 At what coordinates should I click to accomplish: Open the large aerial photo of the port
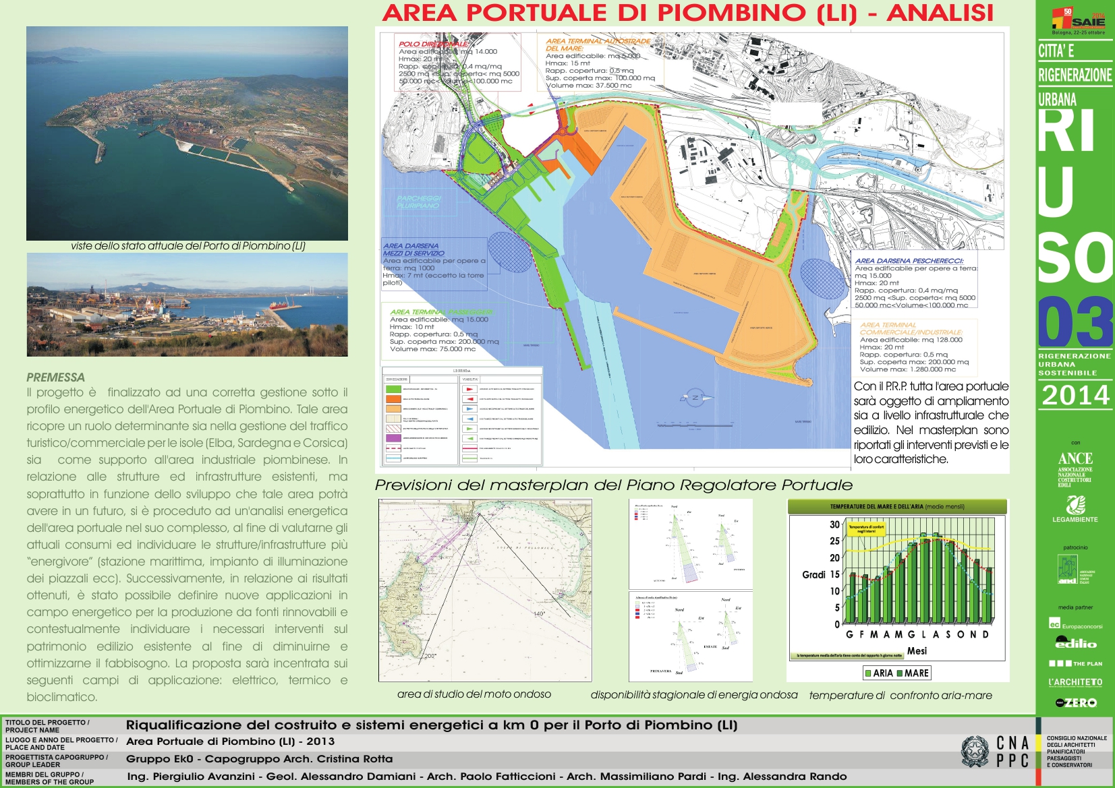tap(187, 133)
